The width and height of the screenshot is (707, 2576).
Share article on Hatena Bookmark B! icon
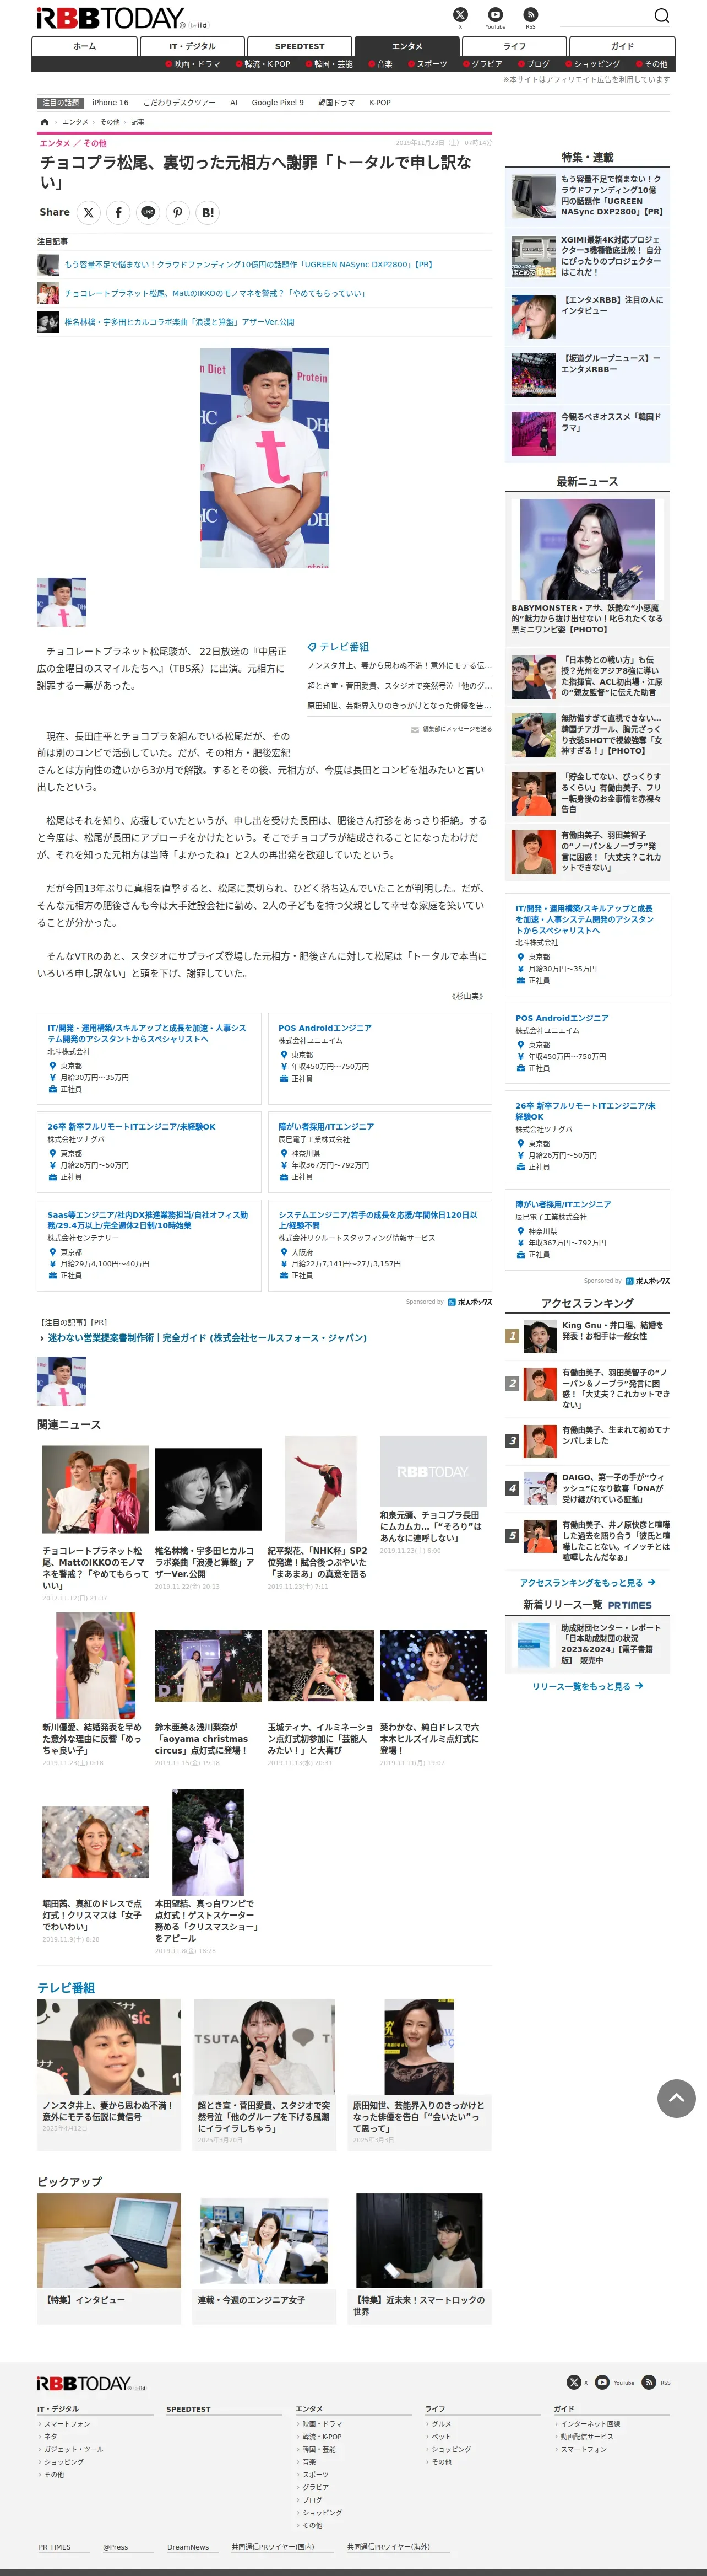click(x=208, y=212)
